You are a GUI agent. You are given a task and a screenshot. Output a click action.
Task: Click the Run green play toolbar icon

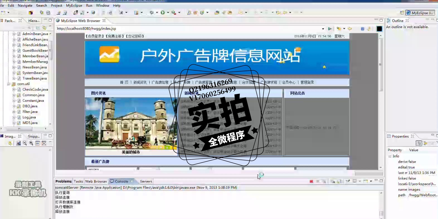pyautogui.click(x=163, y=13)
